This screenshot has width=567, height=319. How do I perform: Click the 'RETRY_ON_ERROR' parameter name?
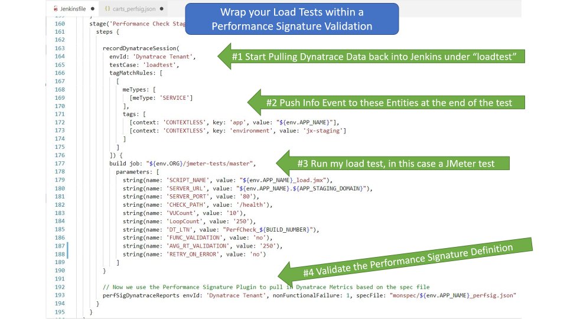coord(193,254)
